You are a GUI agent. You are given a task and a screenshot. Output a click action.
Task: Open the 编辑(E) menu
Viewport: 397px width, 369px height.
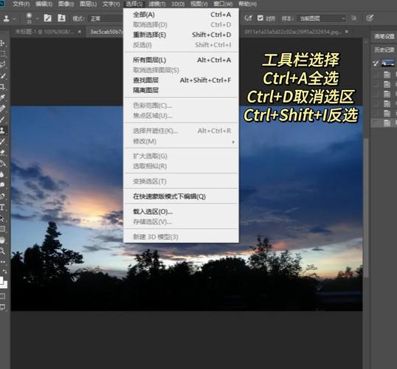(44, 4)
